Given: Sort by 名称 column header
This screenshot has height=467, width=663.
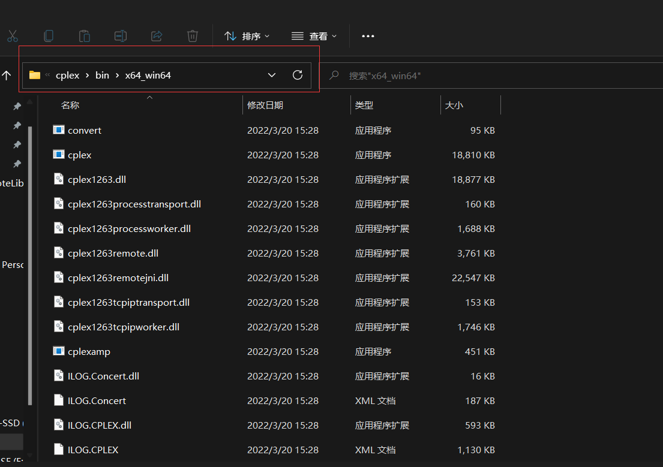Looking at the screenshot, I should (x=70, y=106).
